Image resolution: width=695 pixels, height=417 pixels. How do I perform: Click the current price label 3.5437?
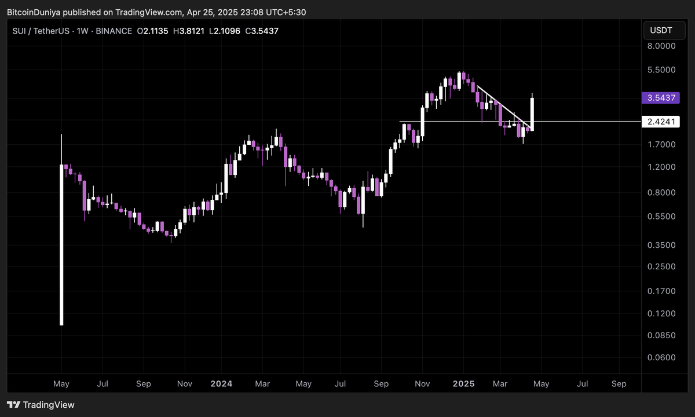tap(660, 98)
